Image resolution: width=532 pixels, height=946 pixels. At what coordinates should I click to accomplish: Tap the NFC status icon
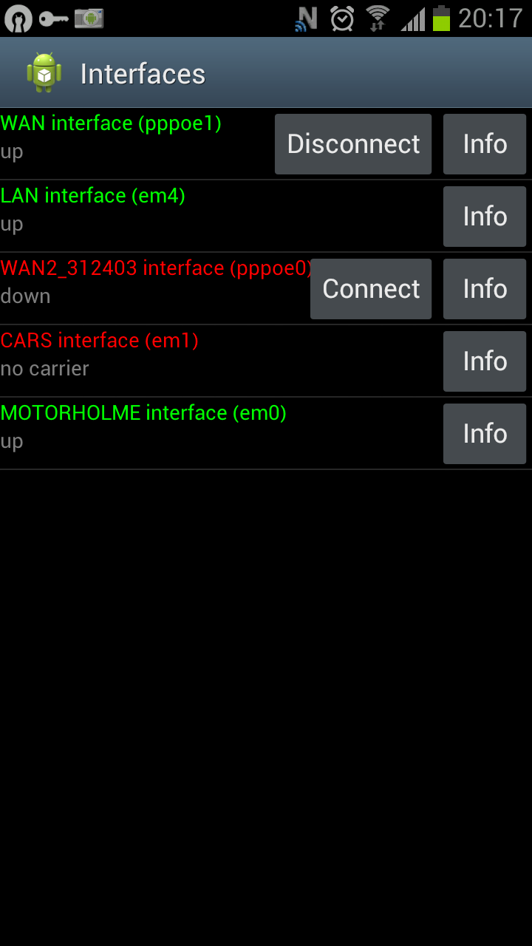[306, 18]
